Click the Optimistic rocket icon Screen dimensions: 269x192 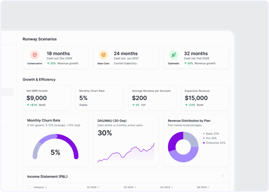174,55
